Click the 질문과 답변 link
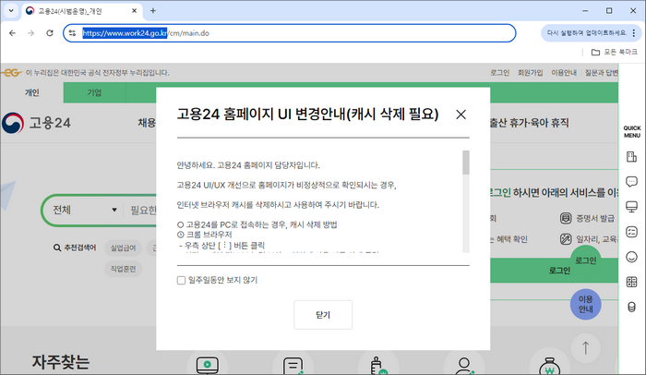 tap(602, 73)
